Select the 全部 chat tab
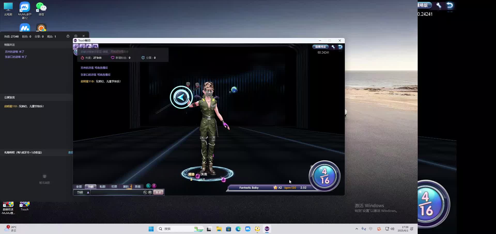 (x=79, y=187)
